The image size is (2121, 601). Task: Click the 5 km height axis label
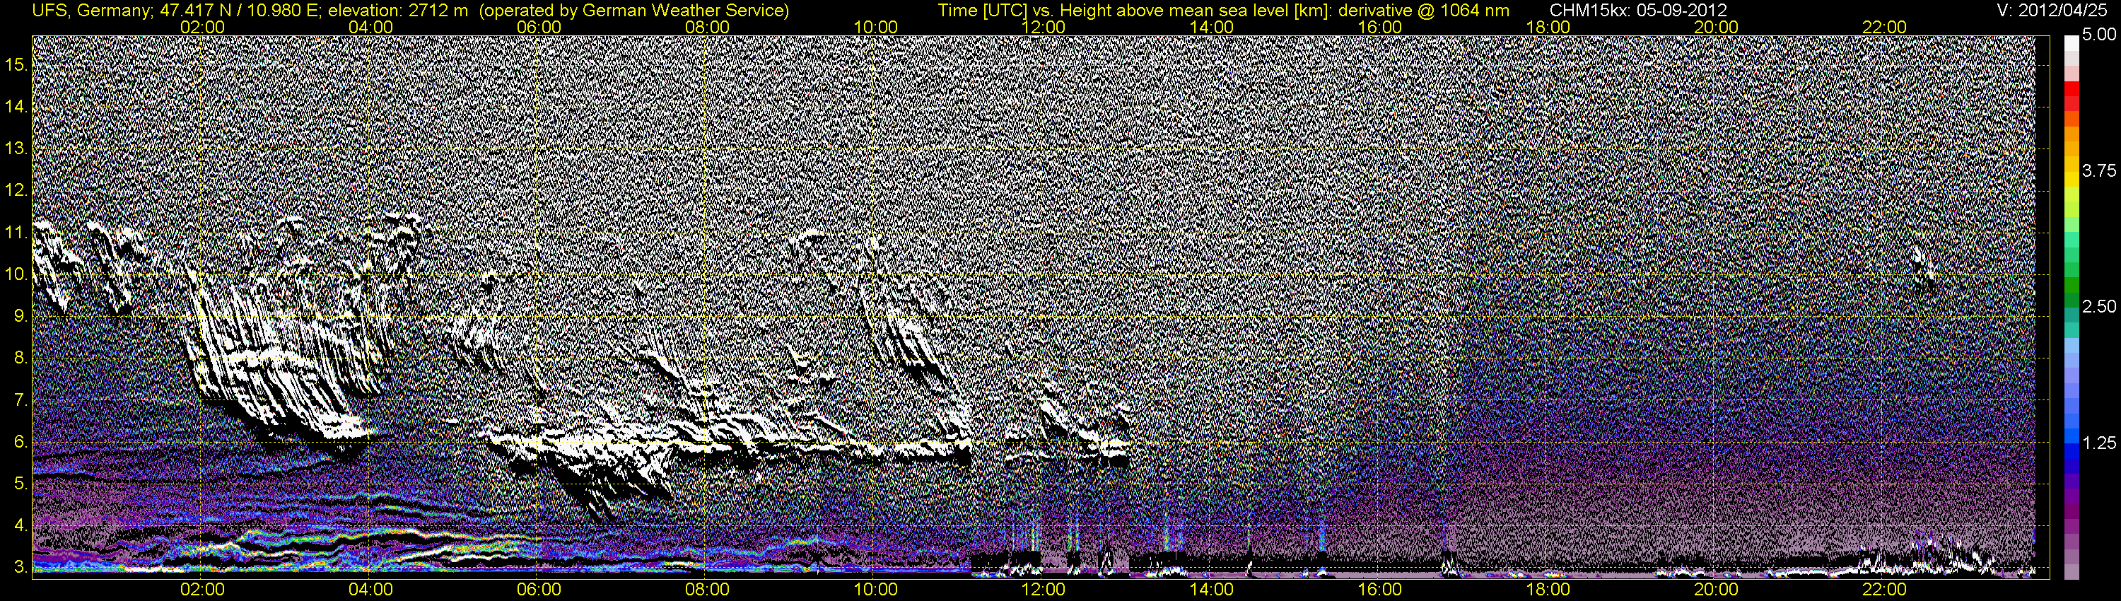coord(20,484)
